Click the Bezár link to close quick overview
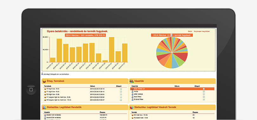The height and width of the screenshot is (120, 257). point(190,31)
